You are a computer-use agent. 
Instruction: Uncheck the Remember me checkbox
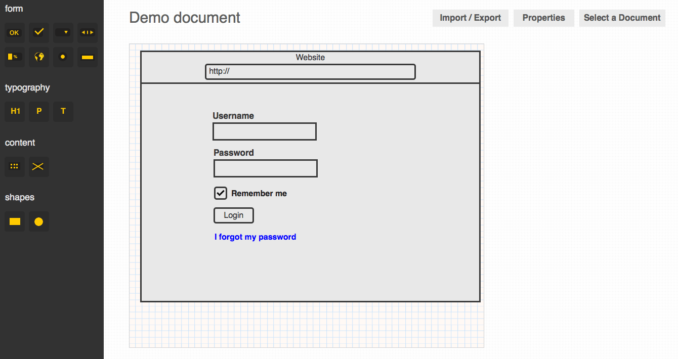[x=221, y=193]
